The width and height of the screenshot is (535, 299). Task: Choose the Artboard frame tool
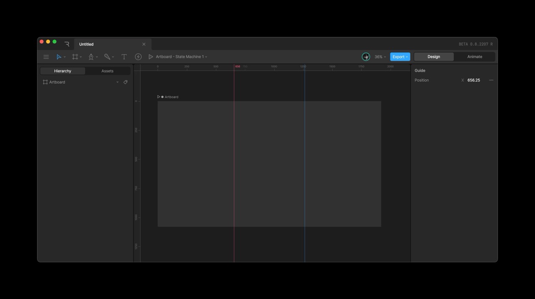pos(75,57)
